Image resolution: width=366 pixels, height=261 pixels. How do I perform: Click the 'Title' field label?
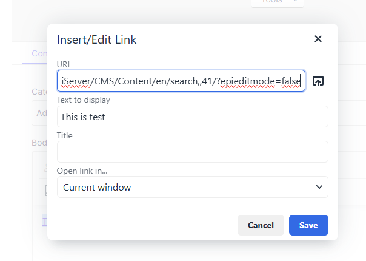(x=64, y=135)
